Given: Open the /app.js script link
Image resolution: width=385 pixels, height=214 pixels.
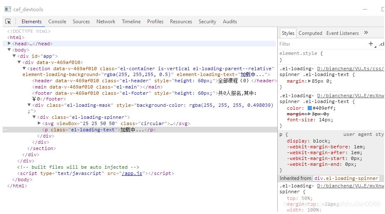Looking at the screenshot, I should (132, 173).
